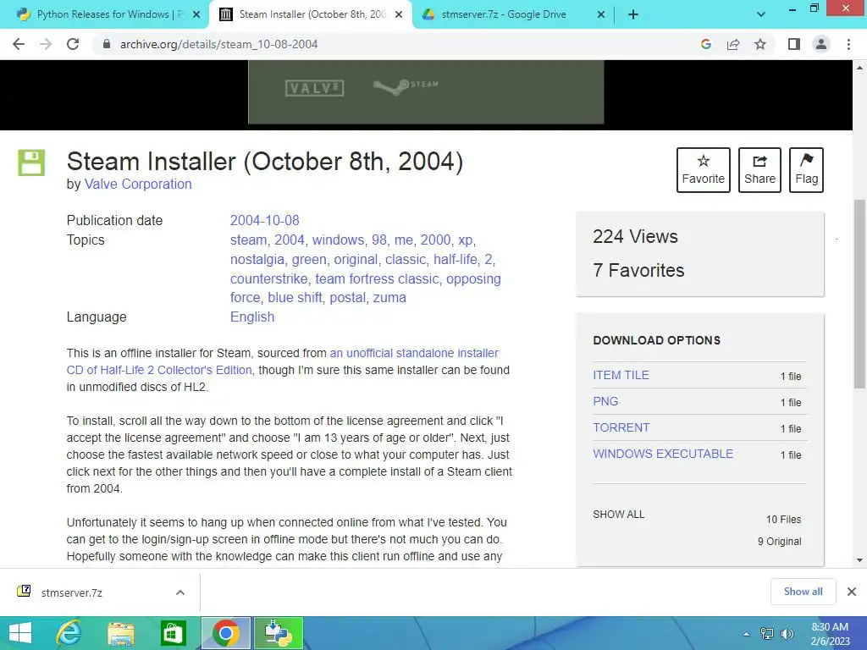This screenshot has height=650, width=867.
Task: Open a new browser tab
Action: coord(633,15)
